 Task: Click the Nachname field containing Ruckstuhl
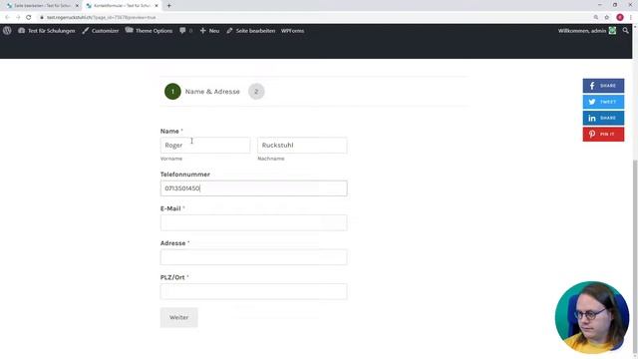tap(302, 146)
